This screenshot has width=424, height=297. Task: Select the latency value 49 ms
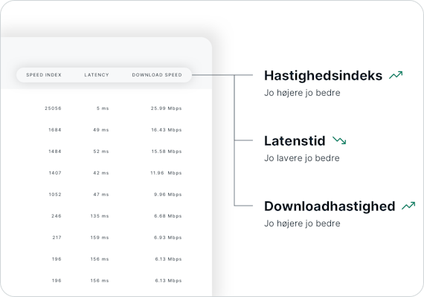click(x=101, y=130)
